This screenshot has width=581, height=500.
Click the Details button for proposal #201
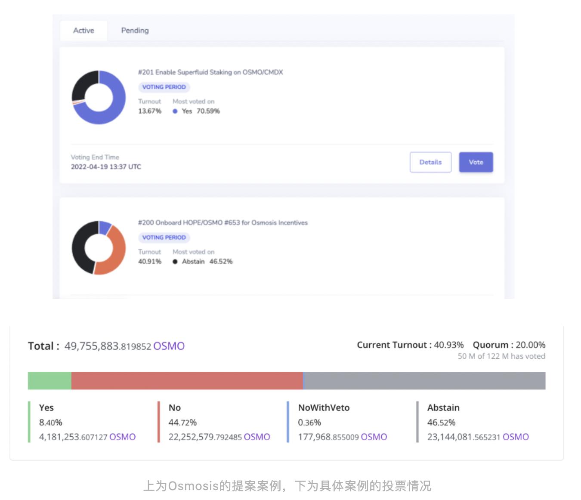pyautogui.click(x=430, y=162)
